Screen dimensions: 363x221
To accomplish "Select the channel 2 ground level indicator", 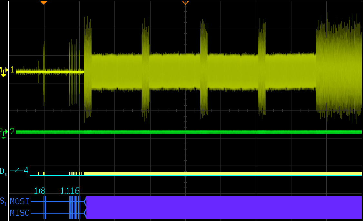I will (x=4, y=133).
